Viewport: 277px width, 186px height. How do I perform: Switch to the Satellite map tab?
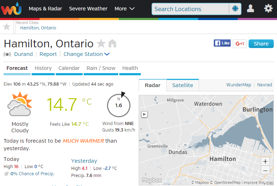click(x=183, y=85)
